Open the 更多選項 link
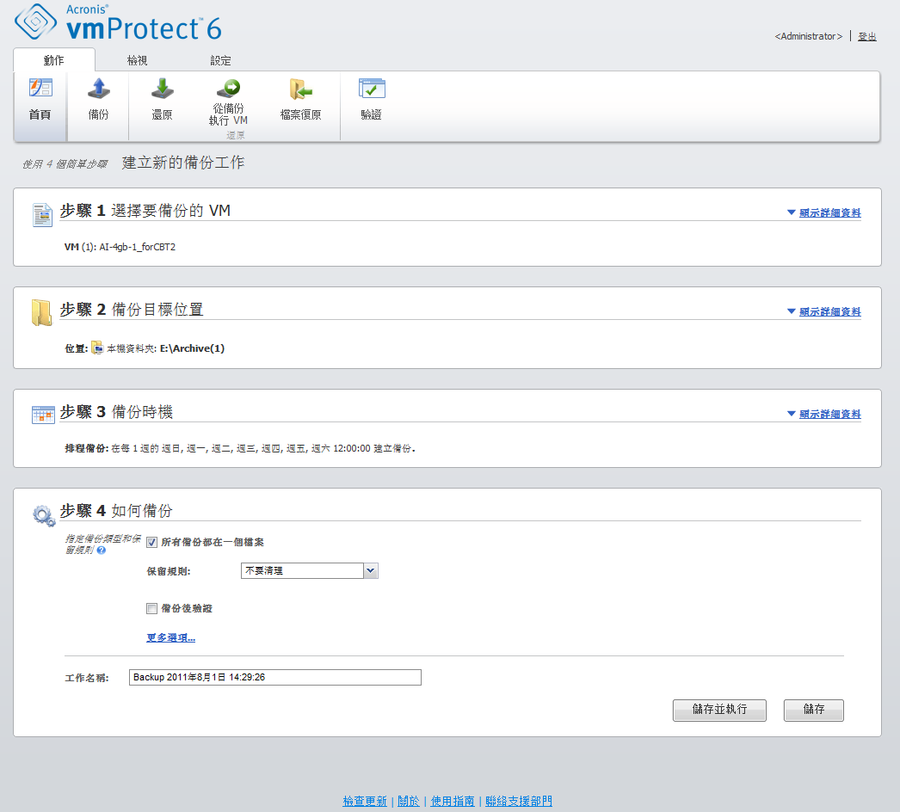This screenshot has height=812, width=900. point(171,638)
